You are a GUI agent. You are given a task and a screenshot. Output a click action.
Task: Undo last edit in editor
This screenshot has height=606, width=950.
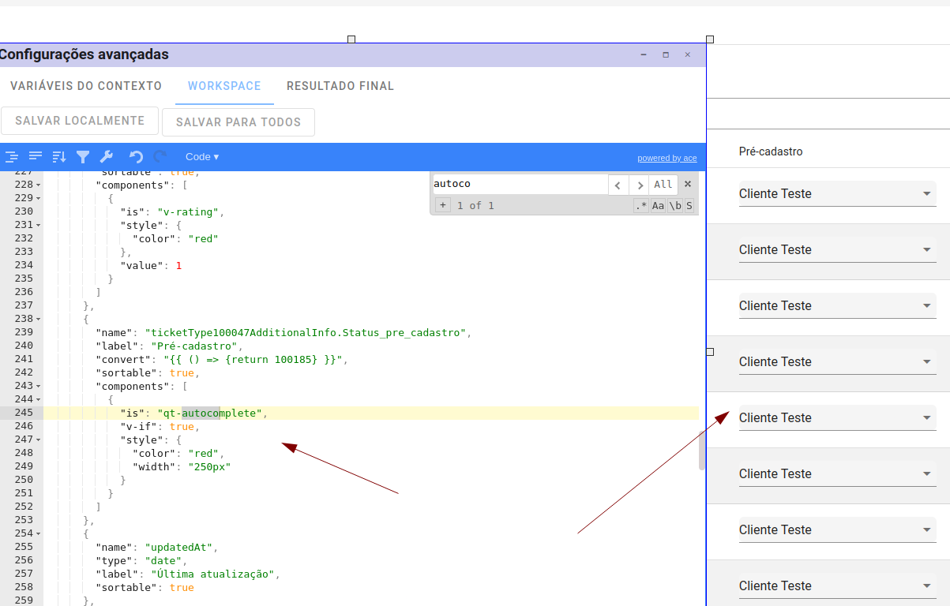coord(136,157)
